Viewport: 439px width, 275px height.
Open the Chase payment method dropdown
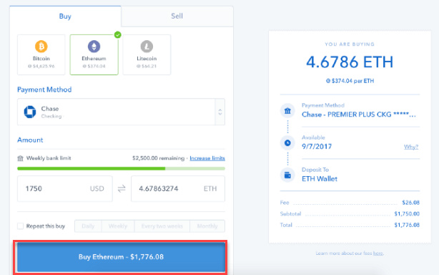pyautogui.click(x=121, y=112)
